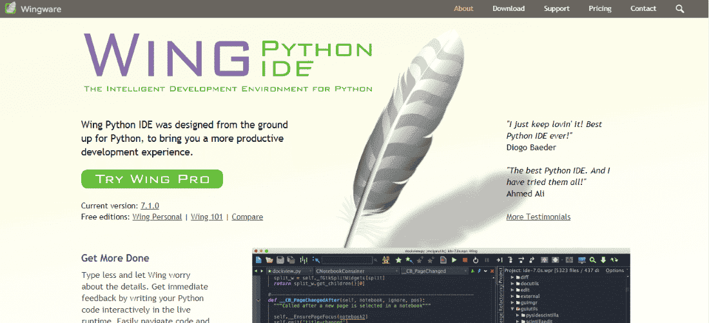Click the New File icon in IDE toolbar

(258, 260)
